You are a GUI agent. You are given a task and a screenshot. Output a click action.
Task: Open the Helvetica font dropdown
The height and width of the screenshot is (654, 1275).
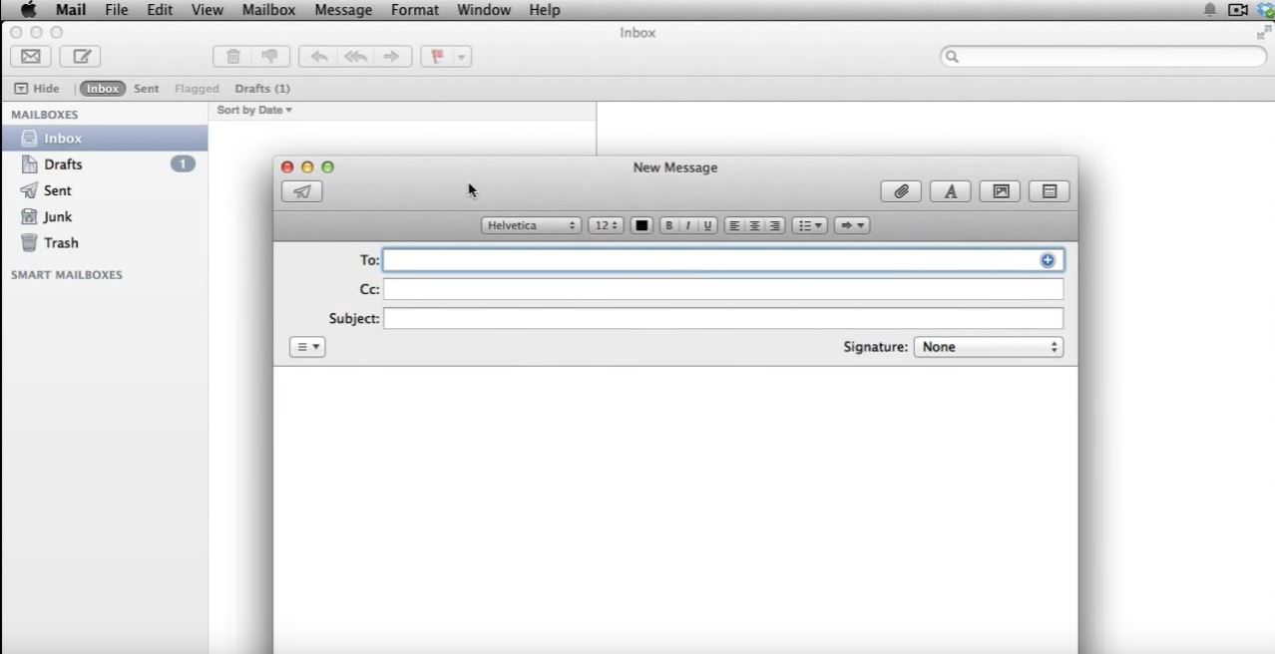[x=531, y=225]
